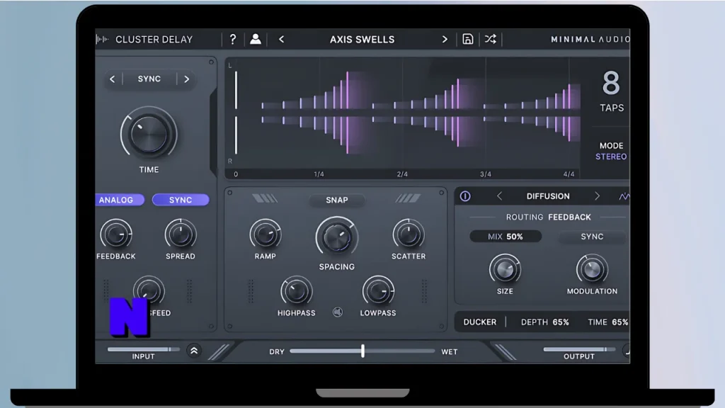Click the speaker icon between filters
The image size is (725, 408).
click(x=338, y=312)
